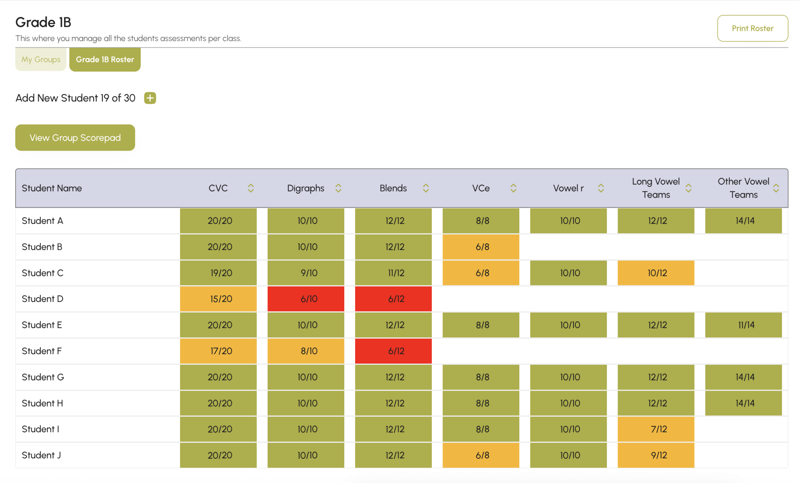Switch to the My Groups tab

[x=41, y=59]
